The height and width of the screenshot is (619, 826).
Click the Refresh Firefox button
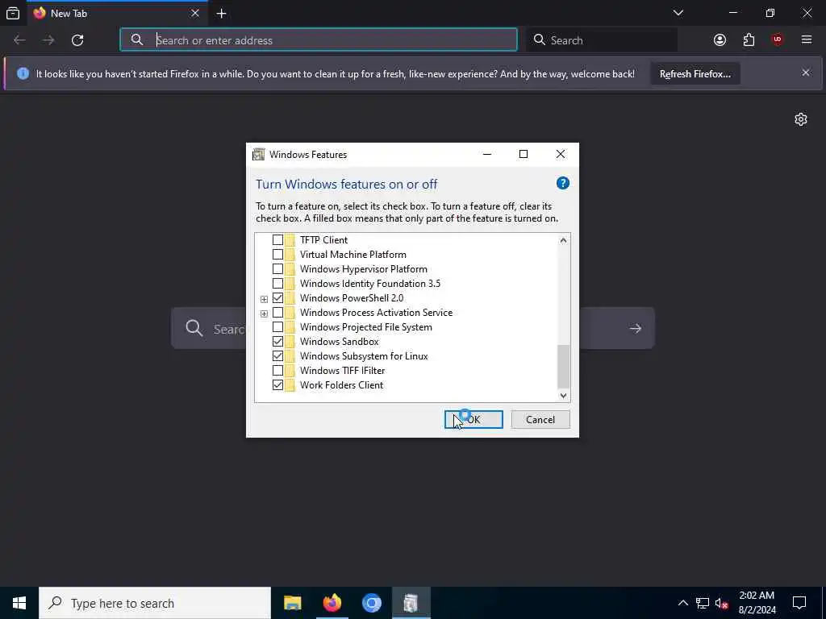click(x=695, y=73)
